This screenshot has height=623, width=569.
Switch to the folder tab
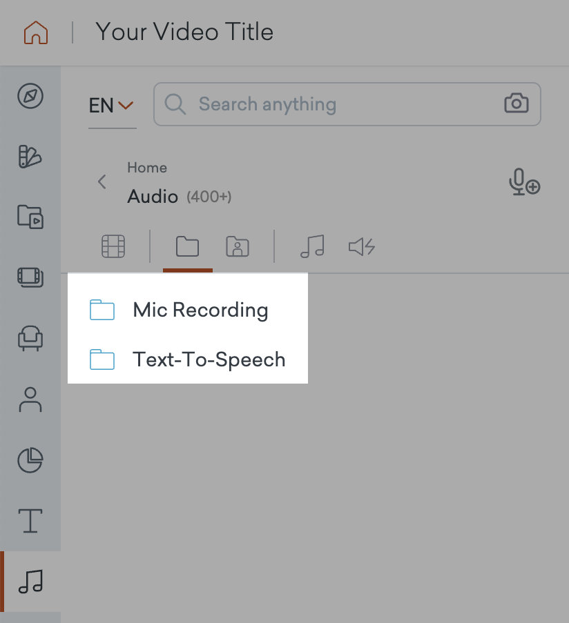tap(187, 246)
